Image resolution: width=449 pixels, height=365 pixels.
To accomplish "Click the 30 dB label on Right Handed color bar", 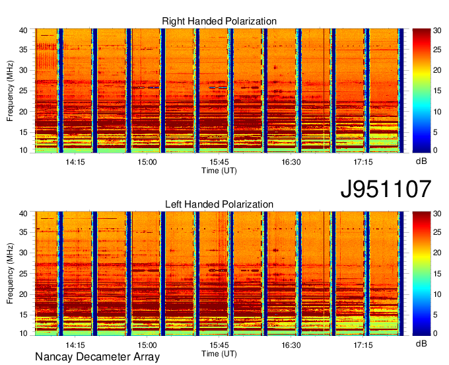I will (x=437, y=30).
